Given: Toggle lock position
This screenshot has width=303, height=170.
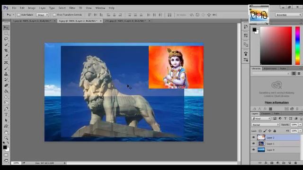Looking at the screenshot, I should pos(270,131).
